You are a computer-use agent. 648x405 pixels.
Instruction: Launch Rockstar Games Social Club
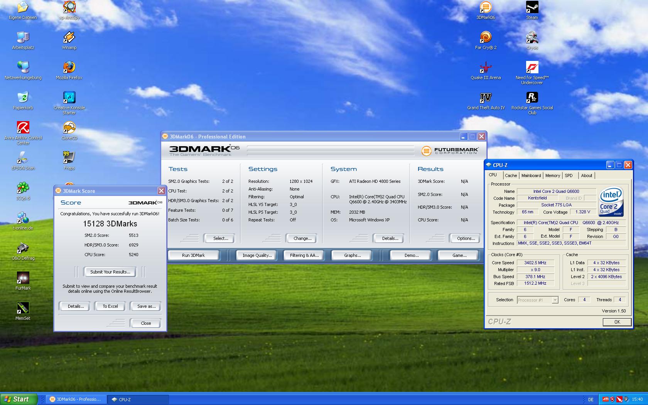pyautogui.click(x=532, y=103)
